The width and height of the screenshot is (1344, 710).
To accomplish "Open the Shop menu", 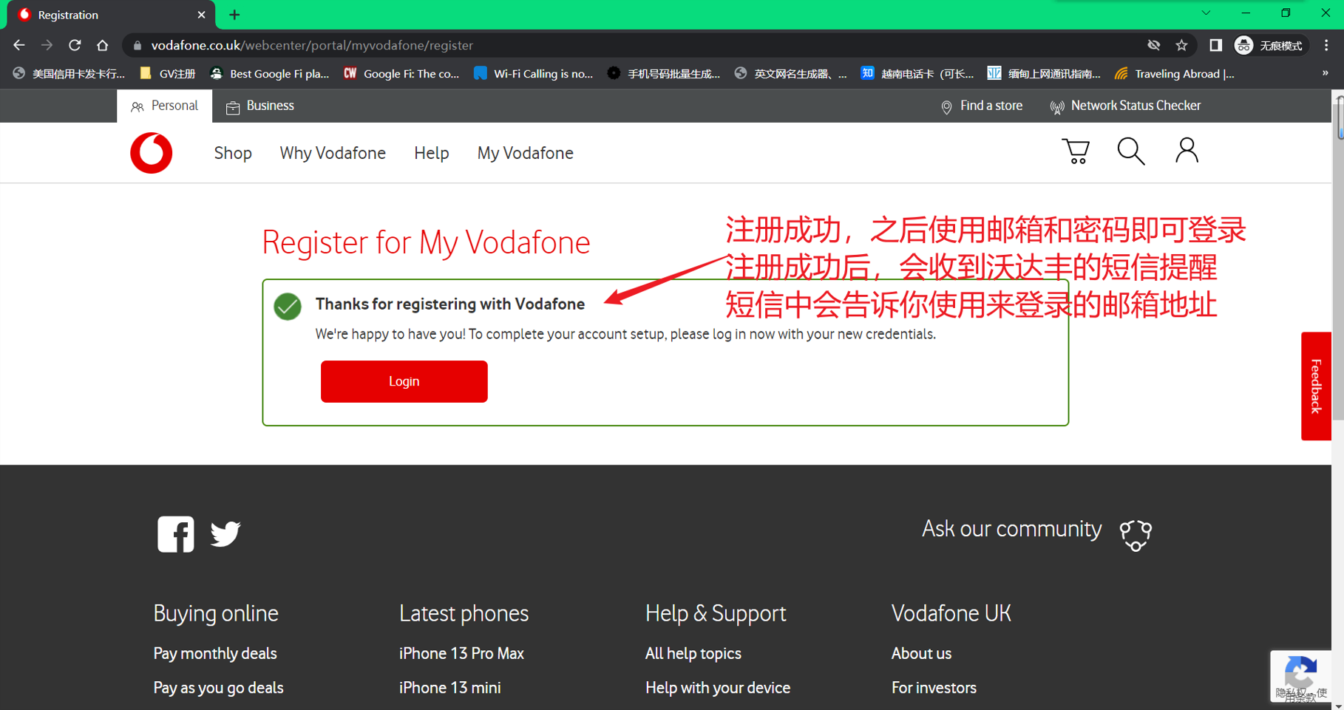I will point(233,153).
